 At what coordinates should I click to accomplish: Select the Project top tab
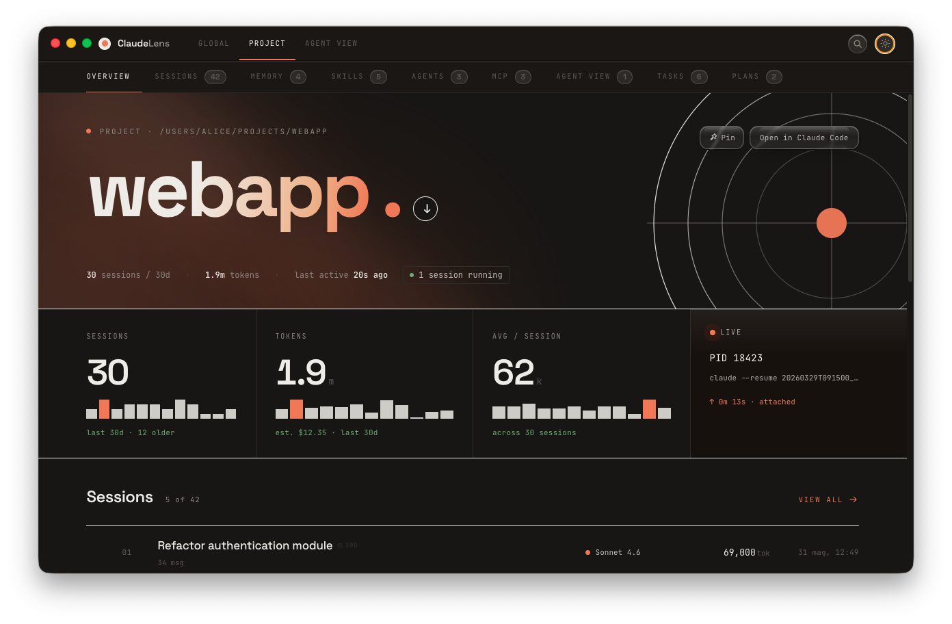(x=267, y=44)
